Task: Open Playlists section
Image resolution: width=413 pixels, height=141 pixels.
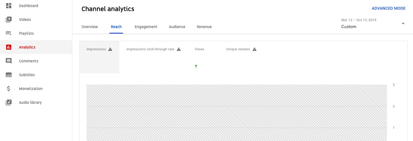Action: [36, 33]
